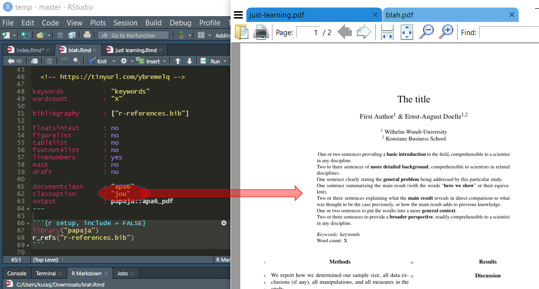Click the editor Save document icon
The width and height of the screenshot is (539, 289).
pyautogui.click(x=49, y=61)
